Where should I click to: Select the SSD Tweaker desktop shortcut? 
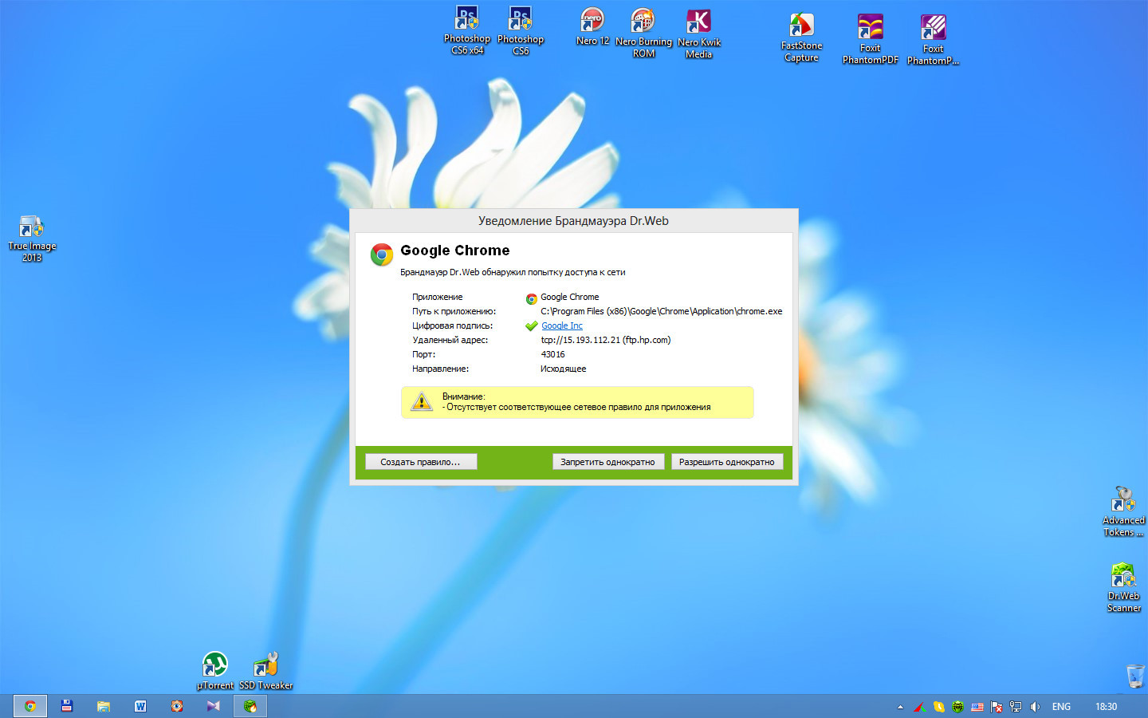(265, 670)
